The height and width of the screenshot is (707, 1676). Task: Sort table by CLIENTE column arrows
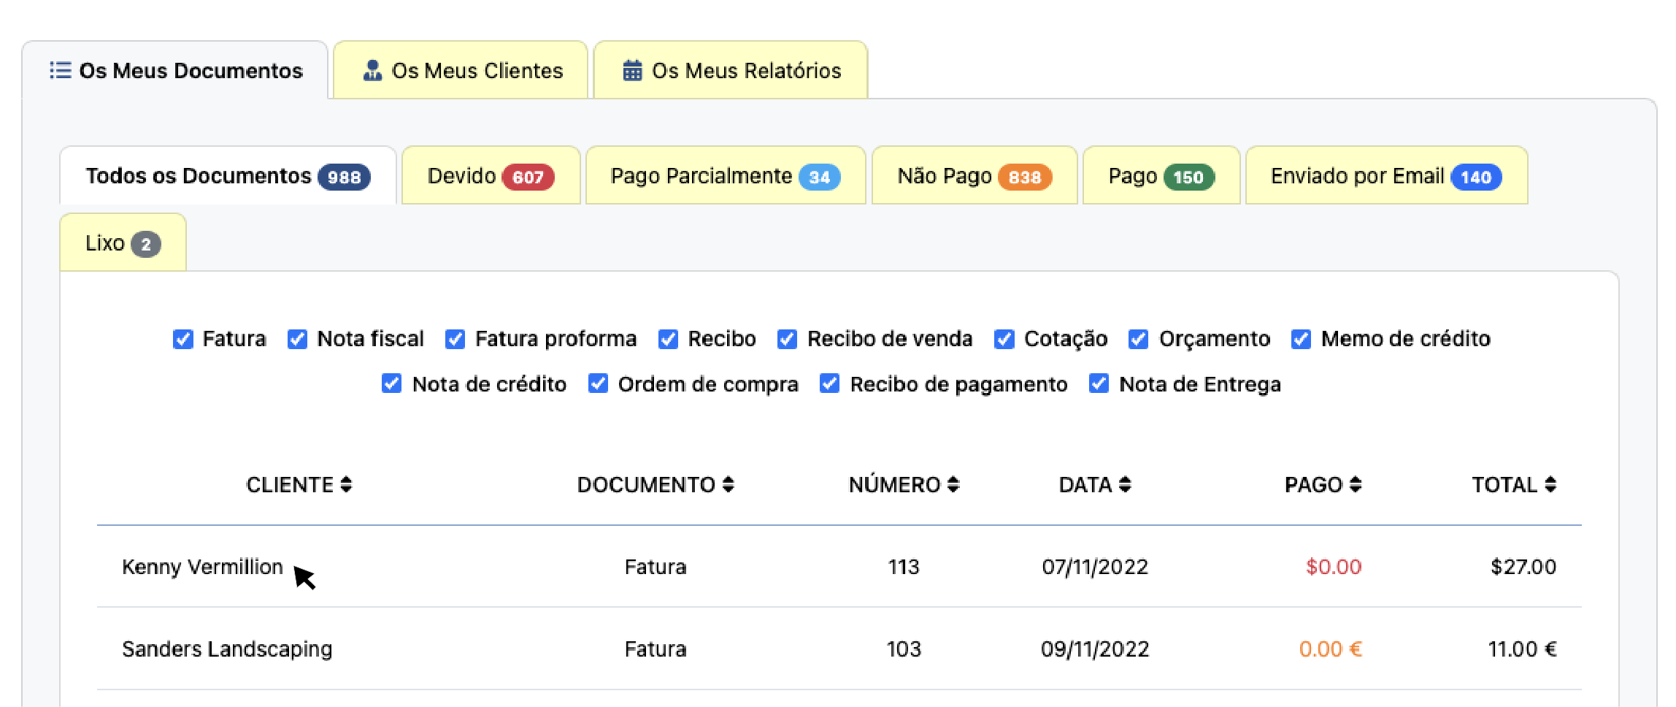(346, 484)
